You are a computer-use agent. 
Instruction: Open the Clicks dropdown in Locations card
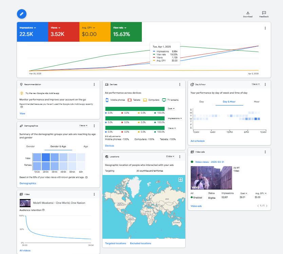point(170,157)
